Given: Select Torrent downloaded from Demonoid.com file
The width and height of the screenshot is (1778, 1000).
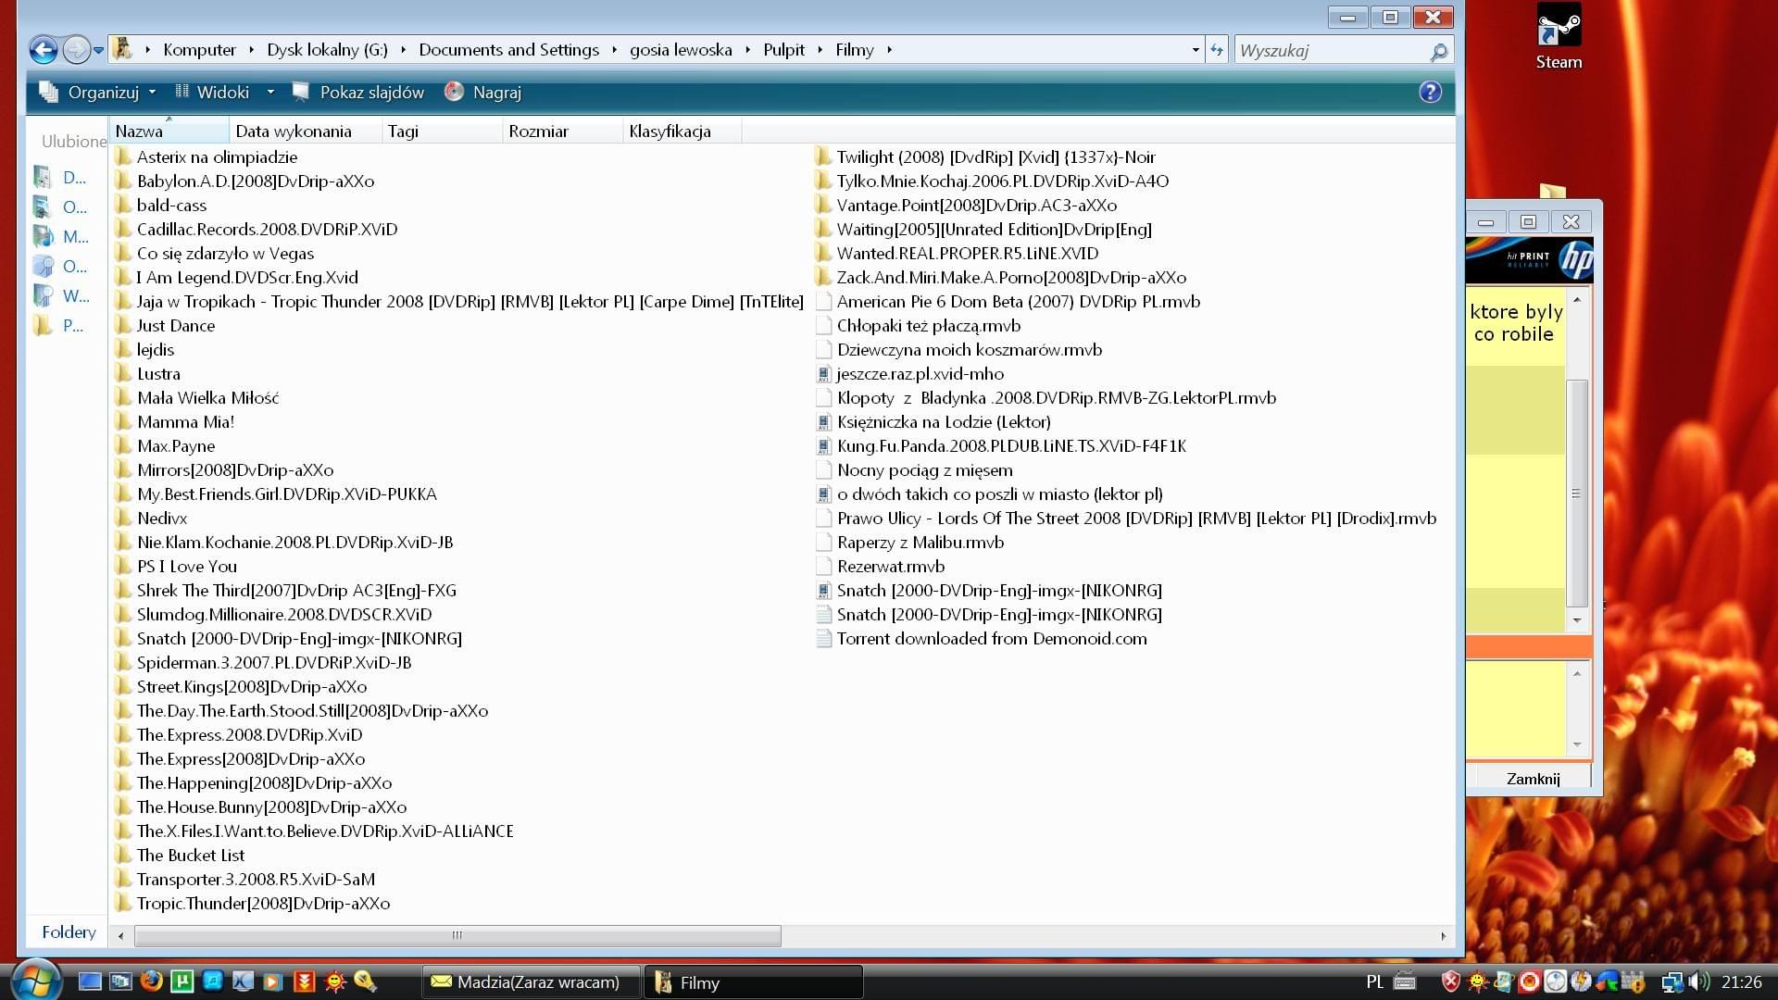Looking at the screenshot, I should (982, 639).
